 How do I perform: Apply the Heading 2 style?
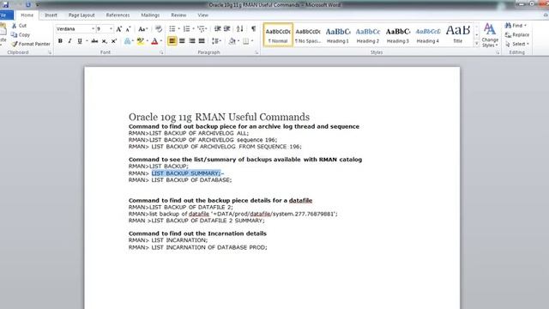coord(368,35)
